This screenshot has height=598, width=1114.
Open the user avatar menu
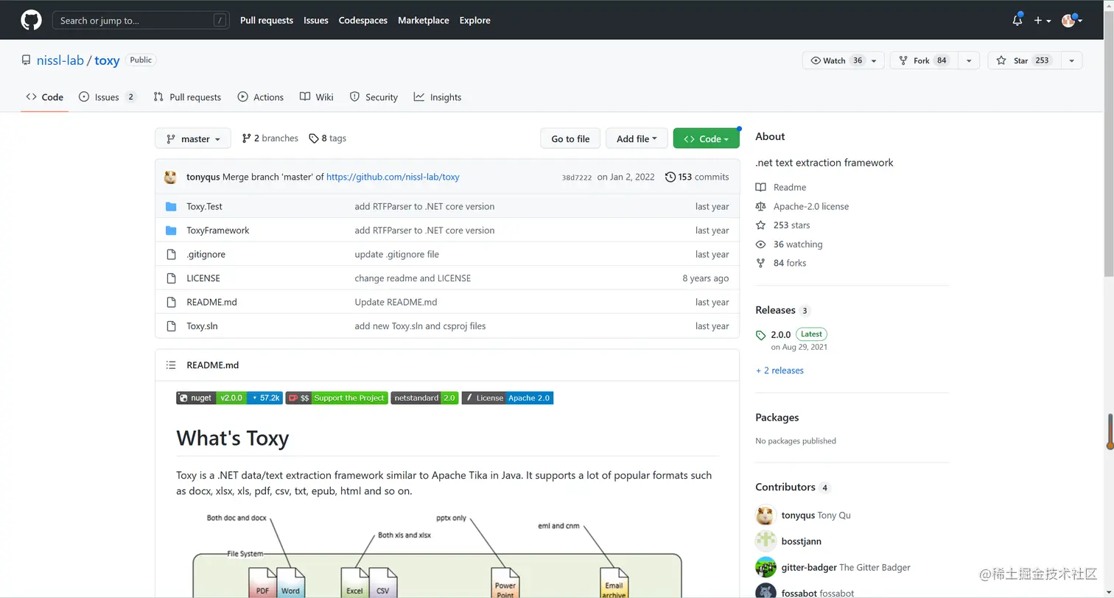coord(1071,21)
